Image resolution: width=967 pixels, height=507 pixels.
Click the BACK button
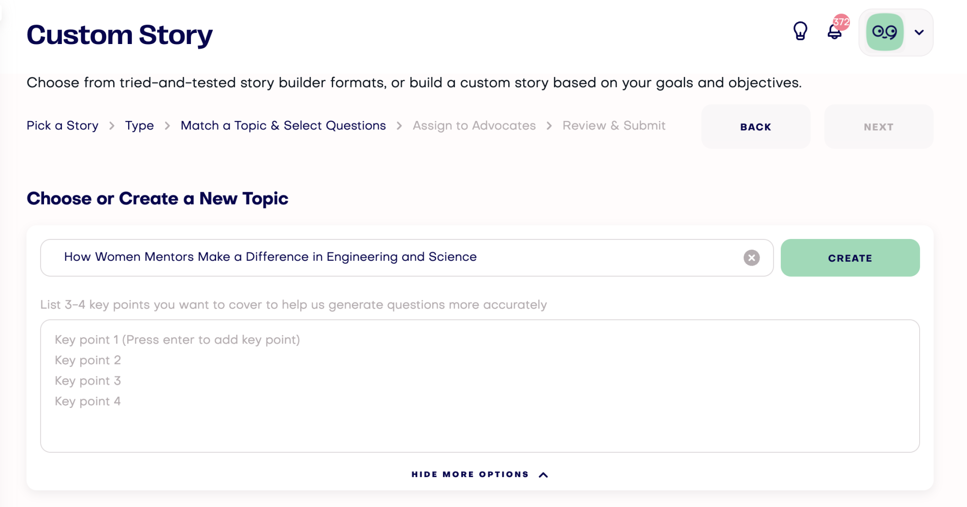(756, 127)
